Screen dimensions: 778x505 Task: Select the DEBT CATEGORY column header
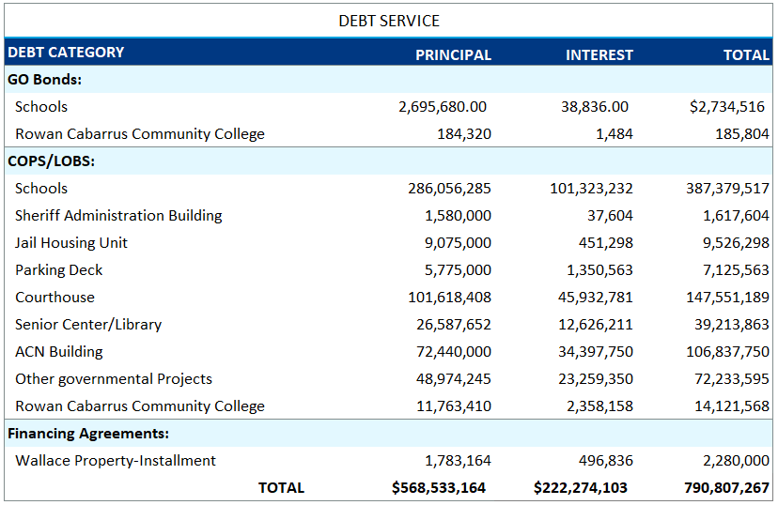tap(66, 52)
